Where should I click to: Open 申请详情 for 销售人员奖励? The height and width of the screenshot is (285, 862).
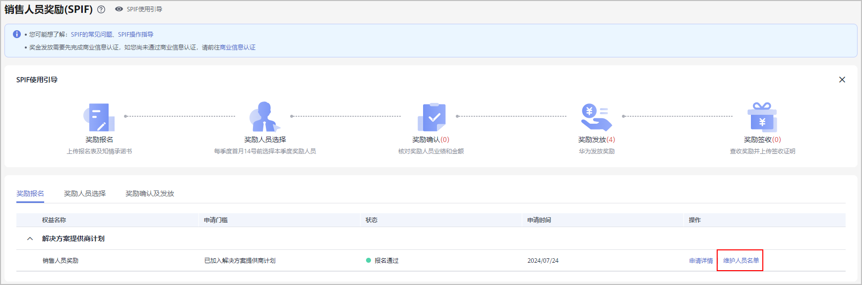point(701,261)
